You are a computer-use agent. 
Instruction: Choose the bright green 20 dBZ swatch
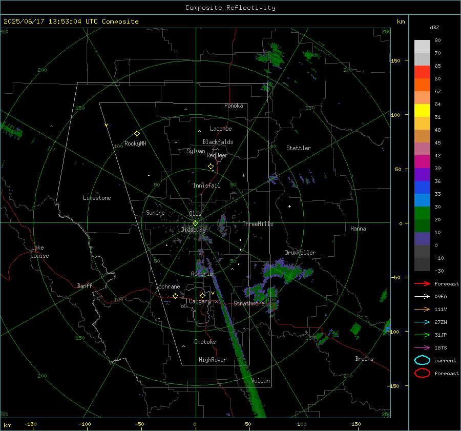tap(422, 213)
